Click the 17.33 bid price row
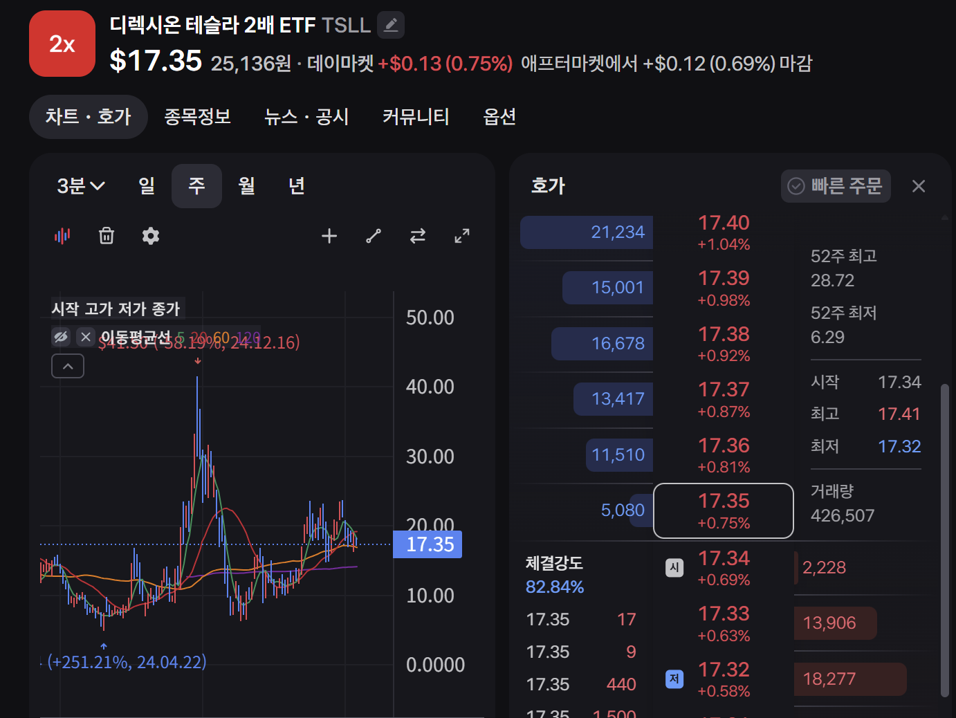Image resolution: width=956 pixels, height=718 pixels. (x=724, y=623)
